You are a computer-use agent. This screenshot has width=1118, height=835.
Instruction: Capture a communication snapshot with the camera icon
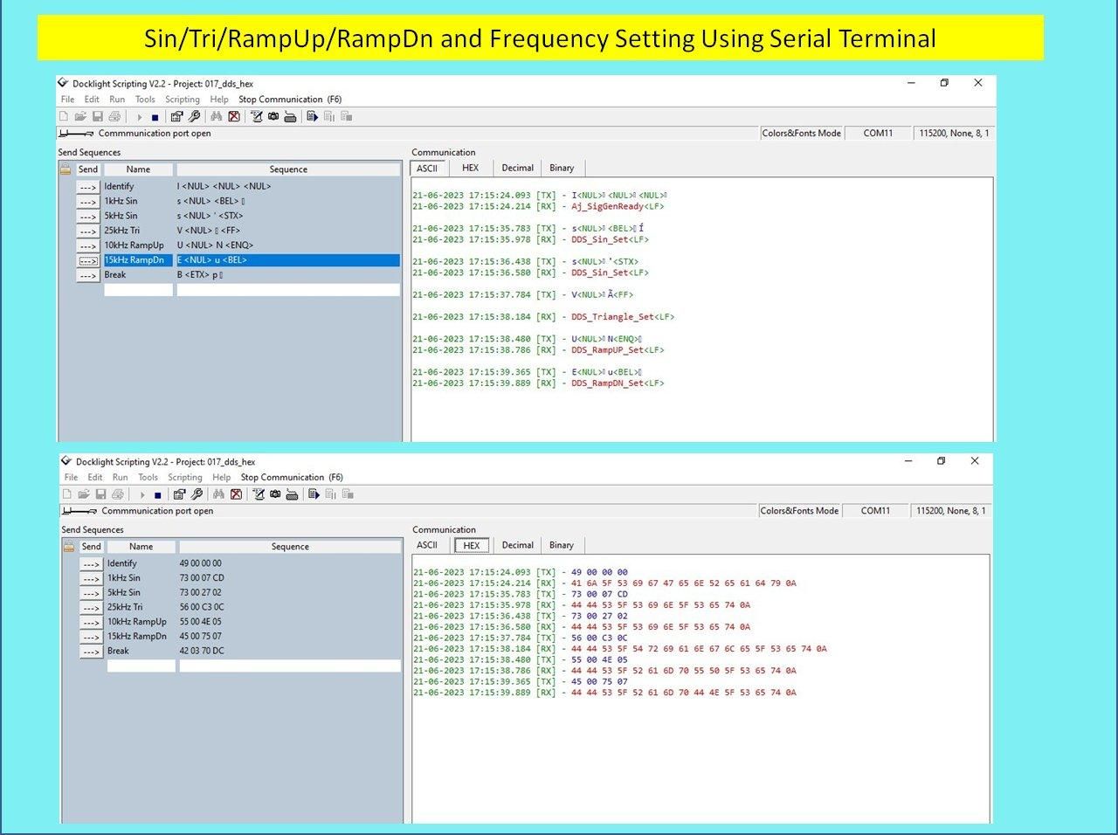[274, 116]
